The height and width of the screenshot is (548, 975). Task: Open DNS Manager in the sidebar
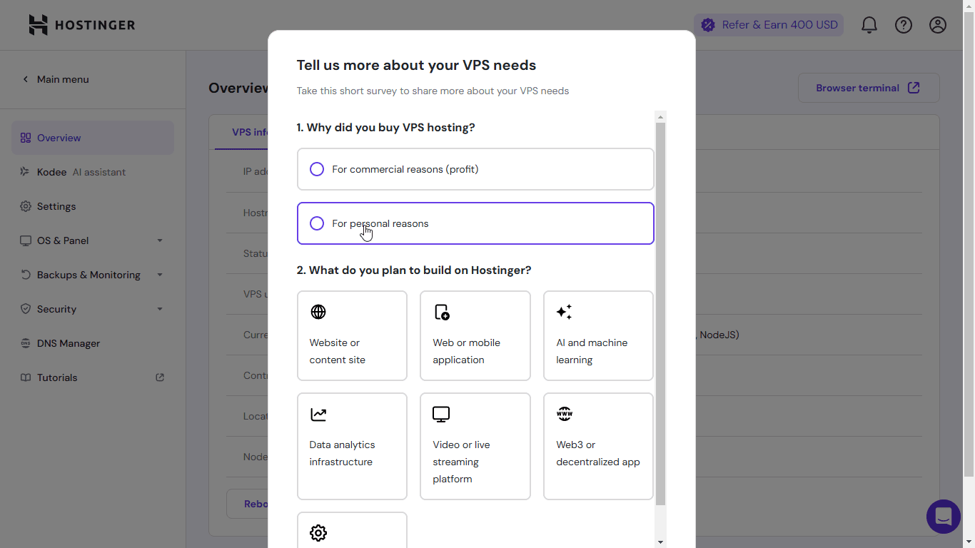[69, 343]
